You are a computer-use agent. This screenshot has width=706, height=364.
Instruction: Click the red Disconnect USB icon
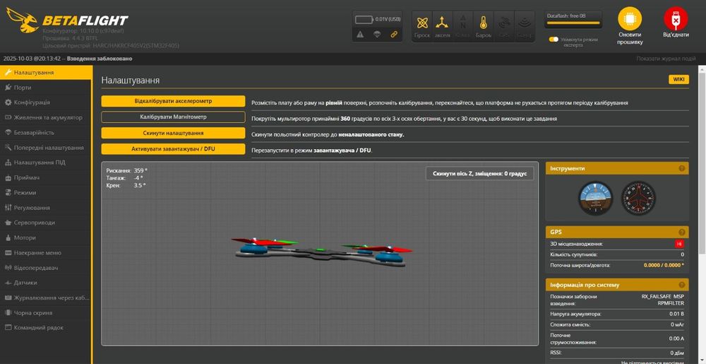coord(676,19)
